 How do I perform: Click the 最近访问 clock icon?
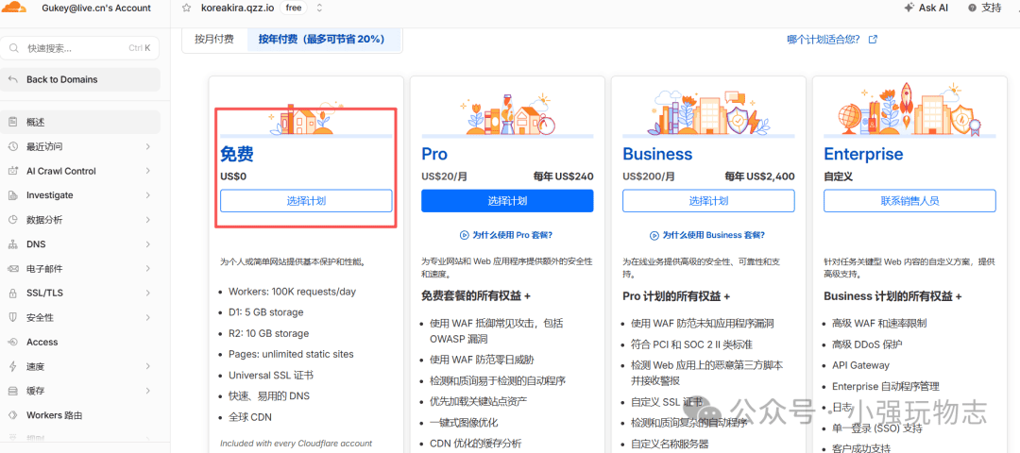tap(13, 147)
